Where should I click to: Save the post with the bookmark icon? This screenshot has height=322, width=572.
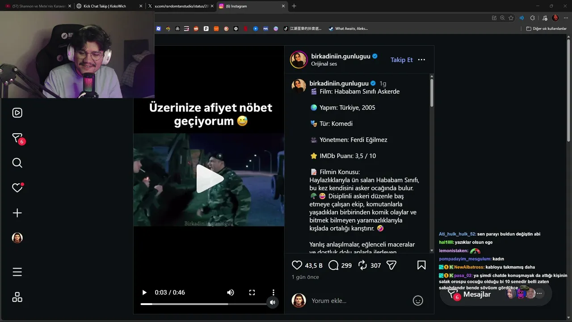(x=421, y=265)
